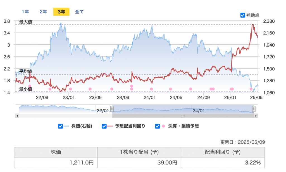Select the 2年 period tab
The width and height of the screenshot is (286, 172).
pos(43,12)
